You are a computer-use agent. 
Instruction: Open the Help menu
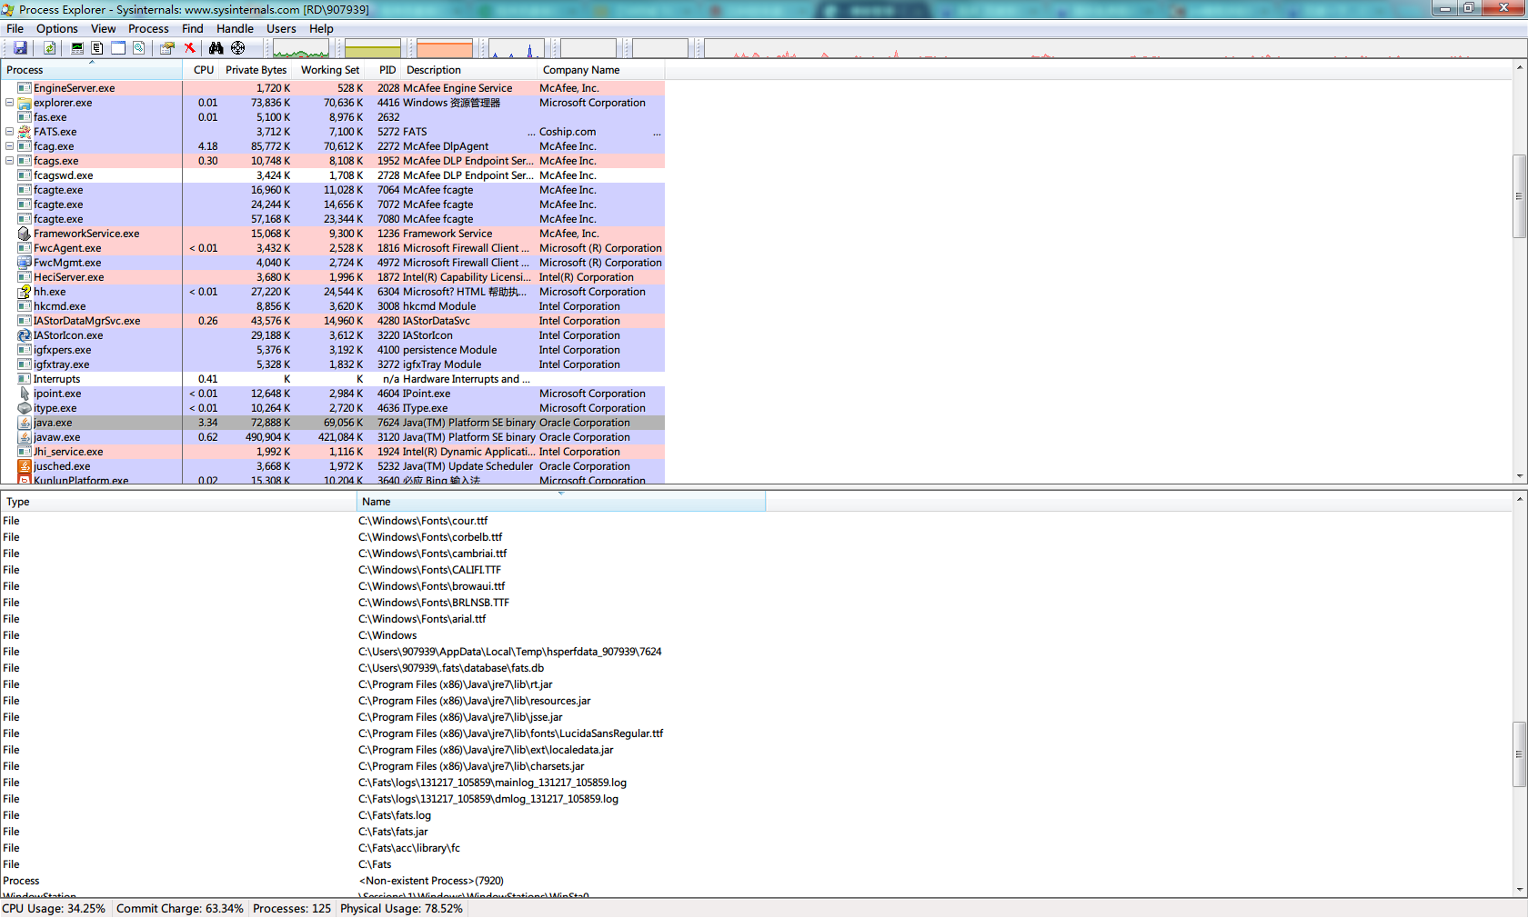(322, 28)
